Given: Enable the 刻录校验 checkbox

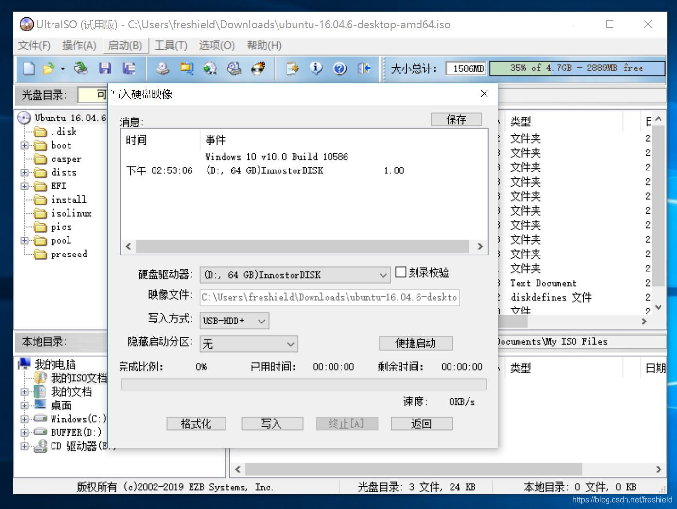Looking at the screenshot, I should pos(400,272).
